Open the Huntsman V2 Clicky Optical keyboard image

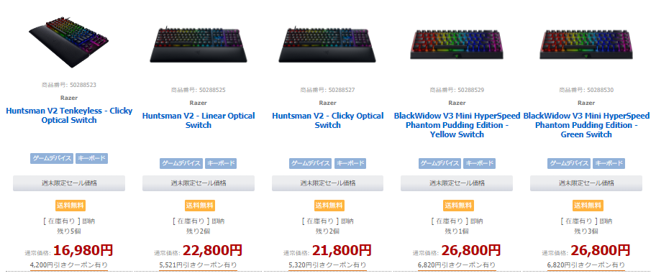pyautogui.click(x=327, y=45)
